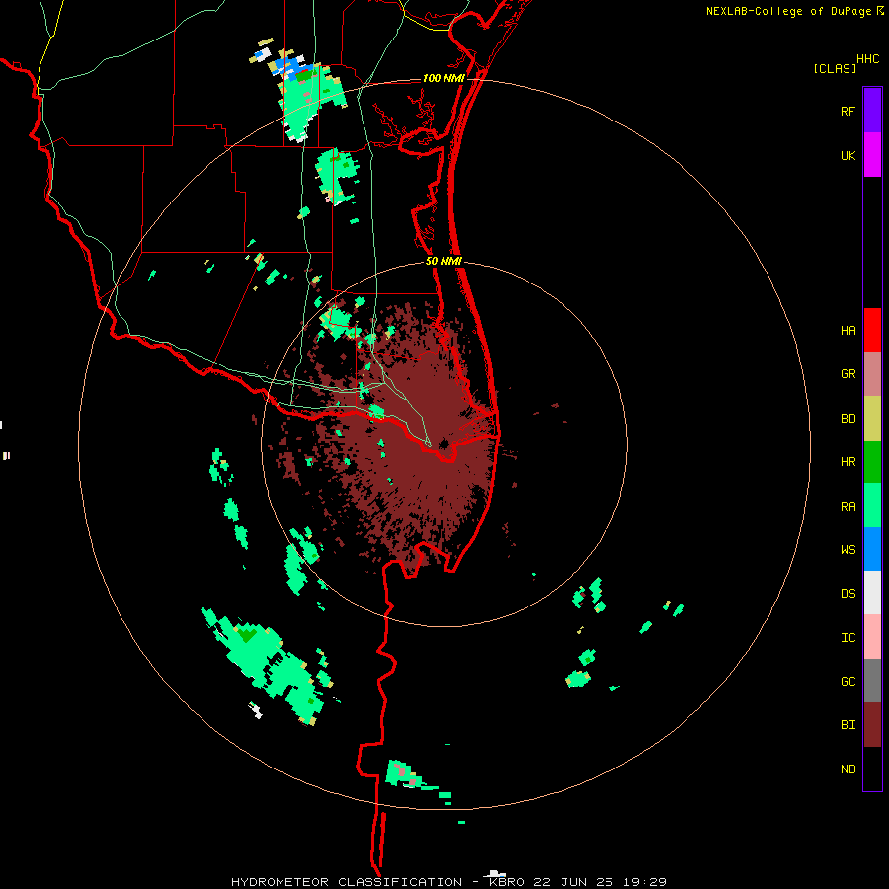889x889 pixels.
Task: Click the red HA legend color swatch
Action: [872, 330]
